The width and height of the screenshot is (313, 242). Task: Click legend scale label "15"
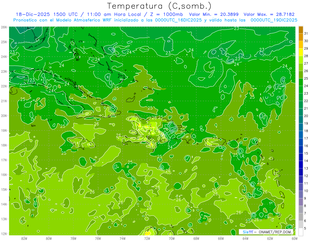tap(306, 153)
